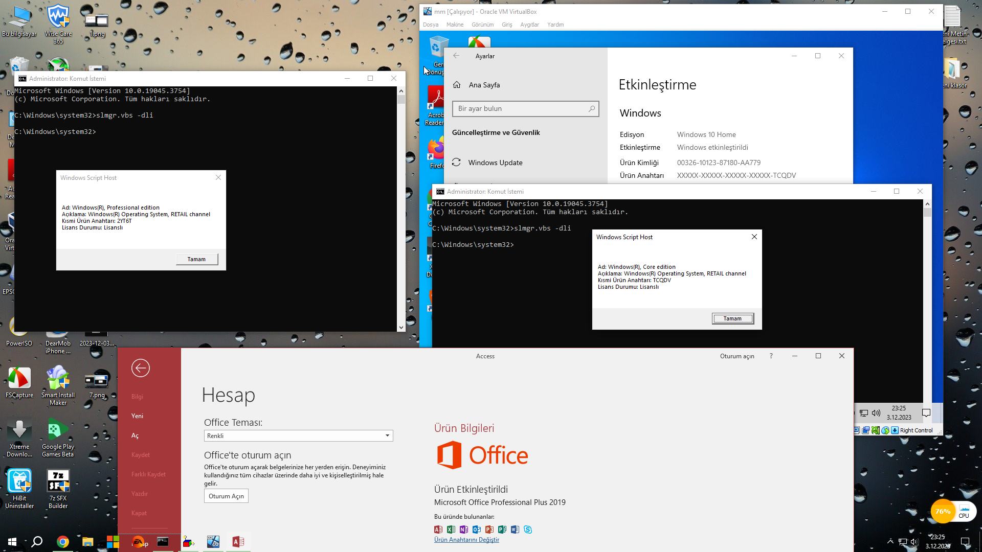Select Aç in Access backstage menu

click(135, 435)
